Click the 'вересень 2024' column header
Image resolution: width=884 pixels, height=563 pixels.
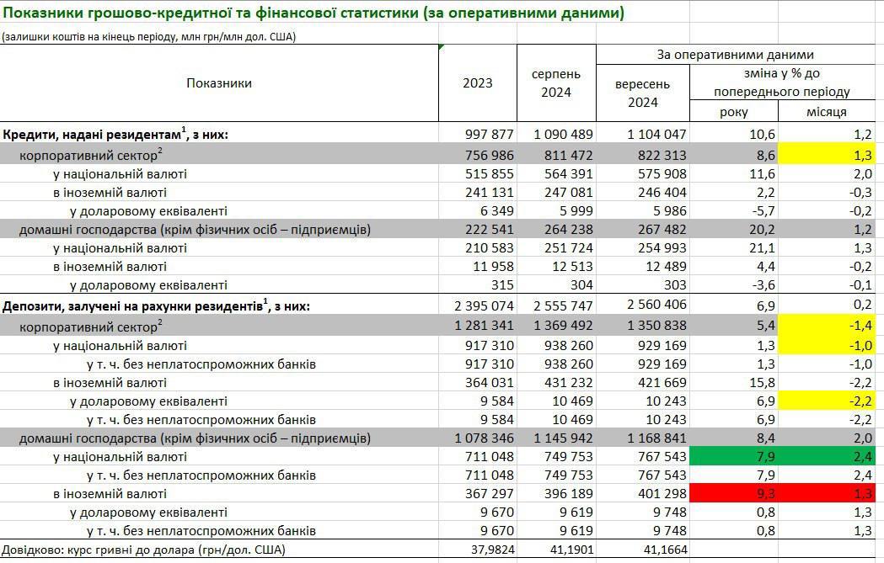[642, 93]
